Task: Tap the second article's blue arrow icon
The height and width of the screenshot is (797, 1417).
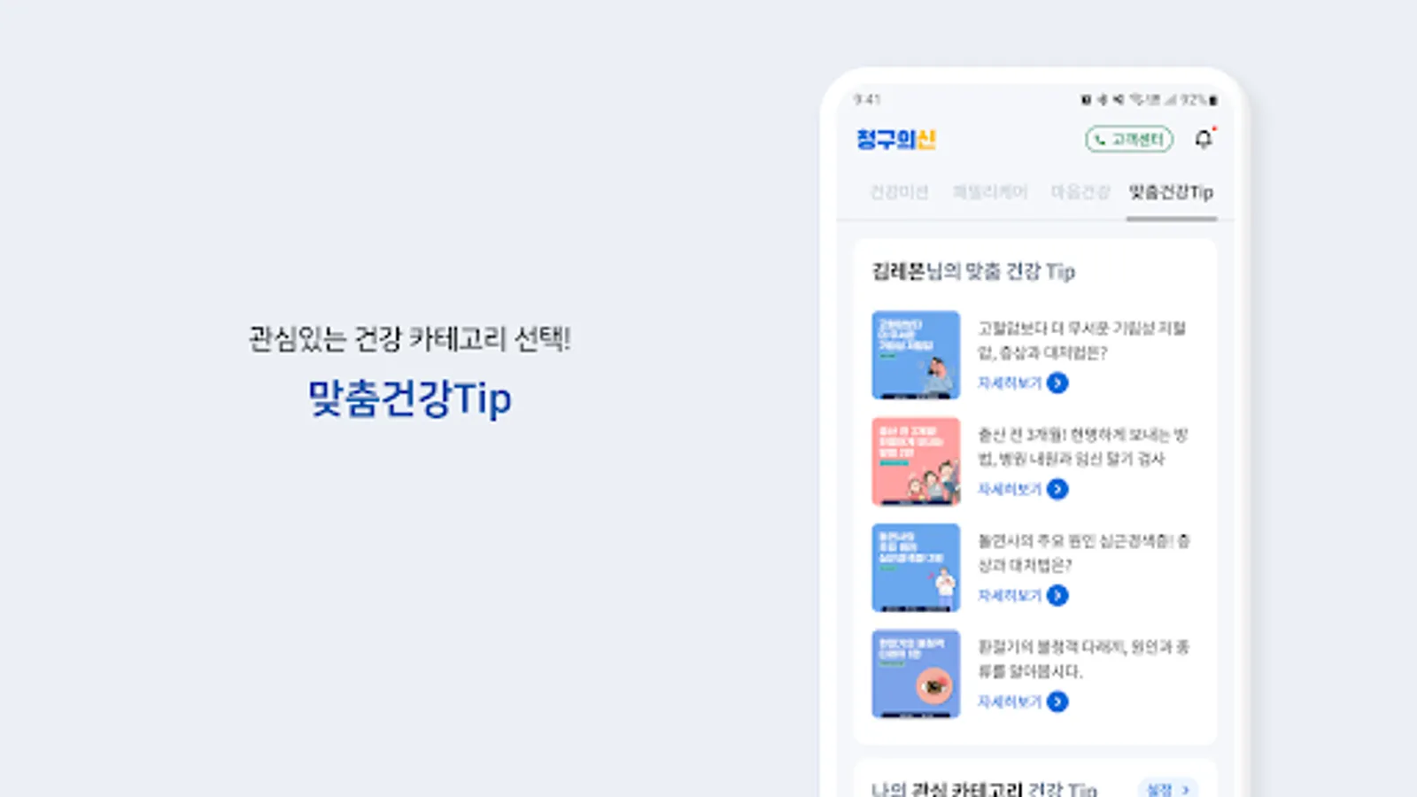Action: [1057, 489]
